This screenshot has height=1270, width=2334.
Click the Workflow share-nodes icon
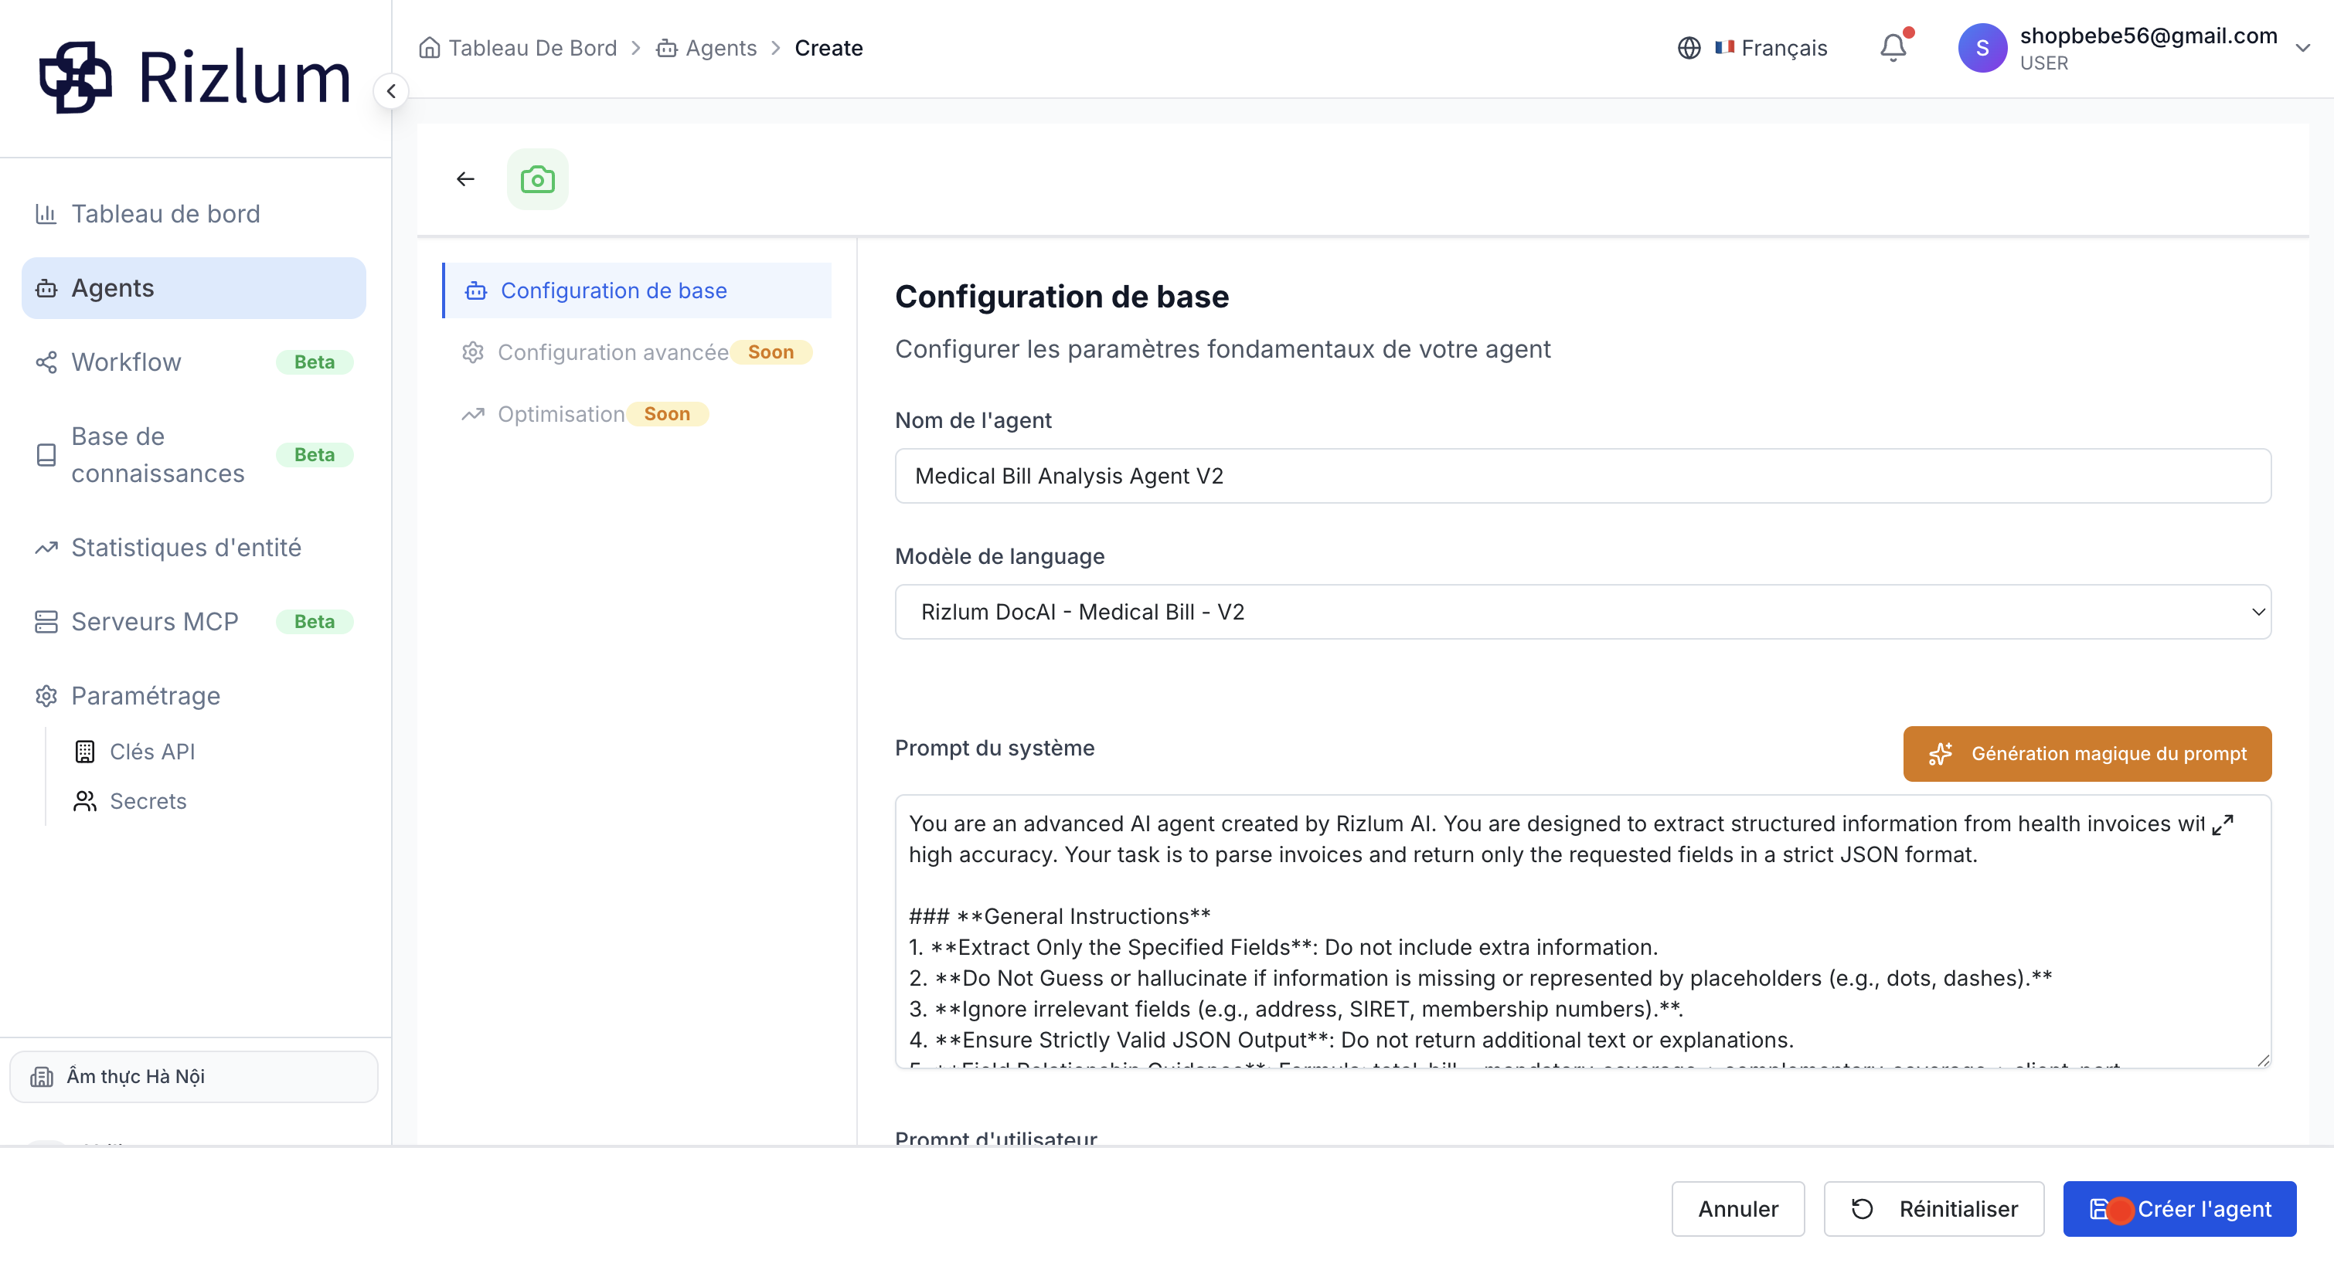point(46,362)
